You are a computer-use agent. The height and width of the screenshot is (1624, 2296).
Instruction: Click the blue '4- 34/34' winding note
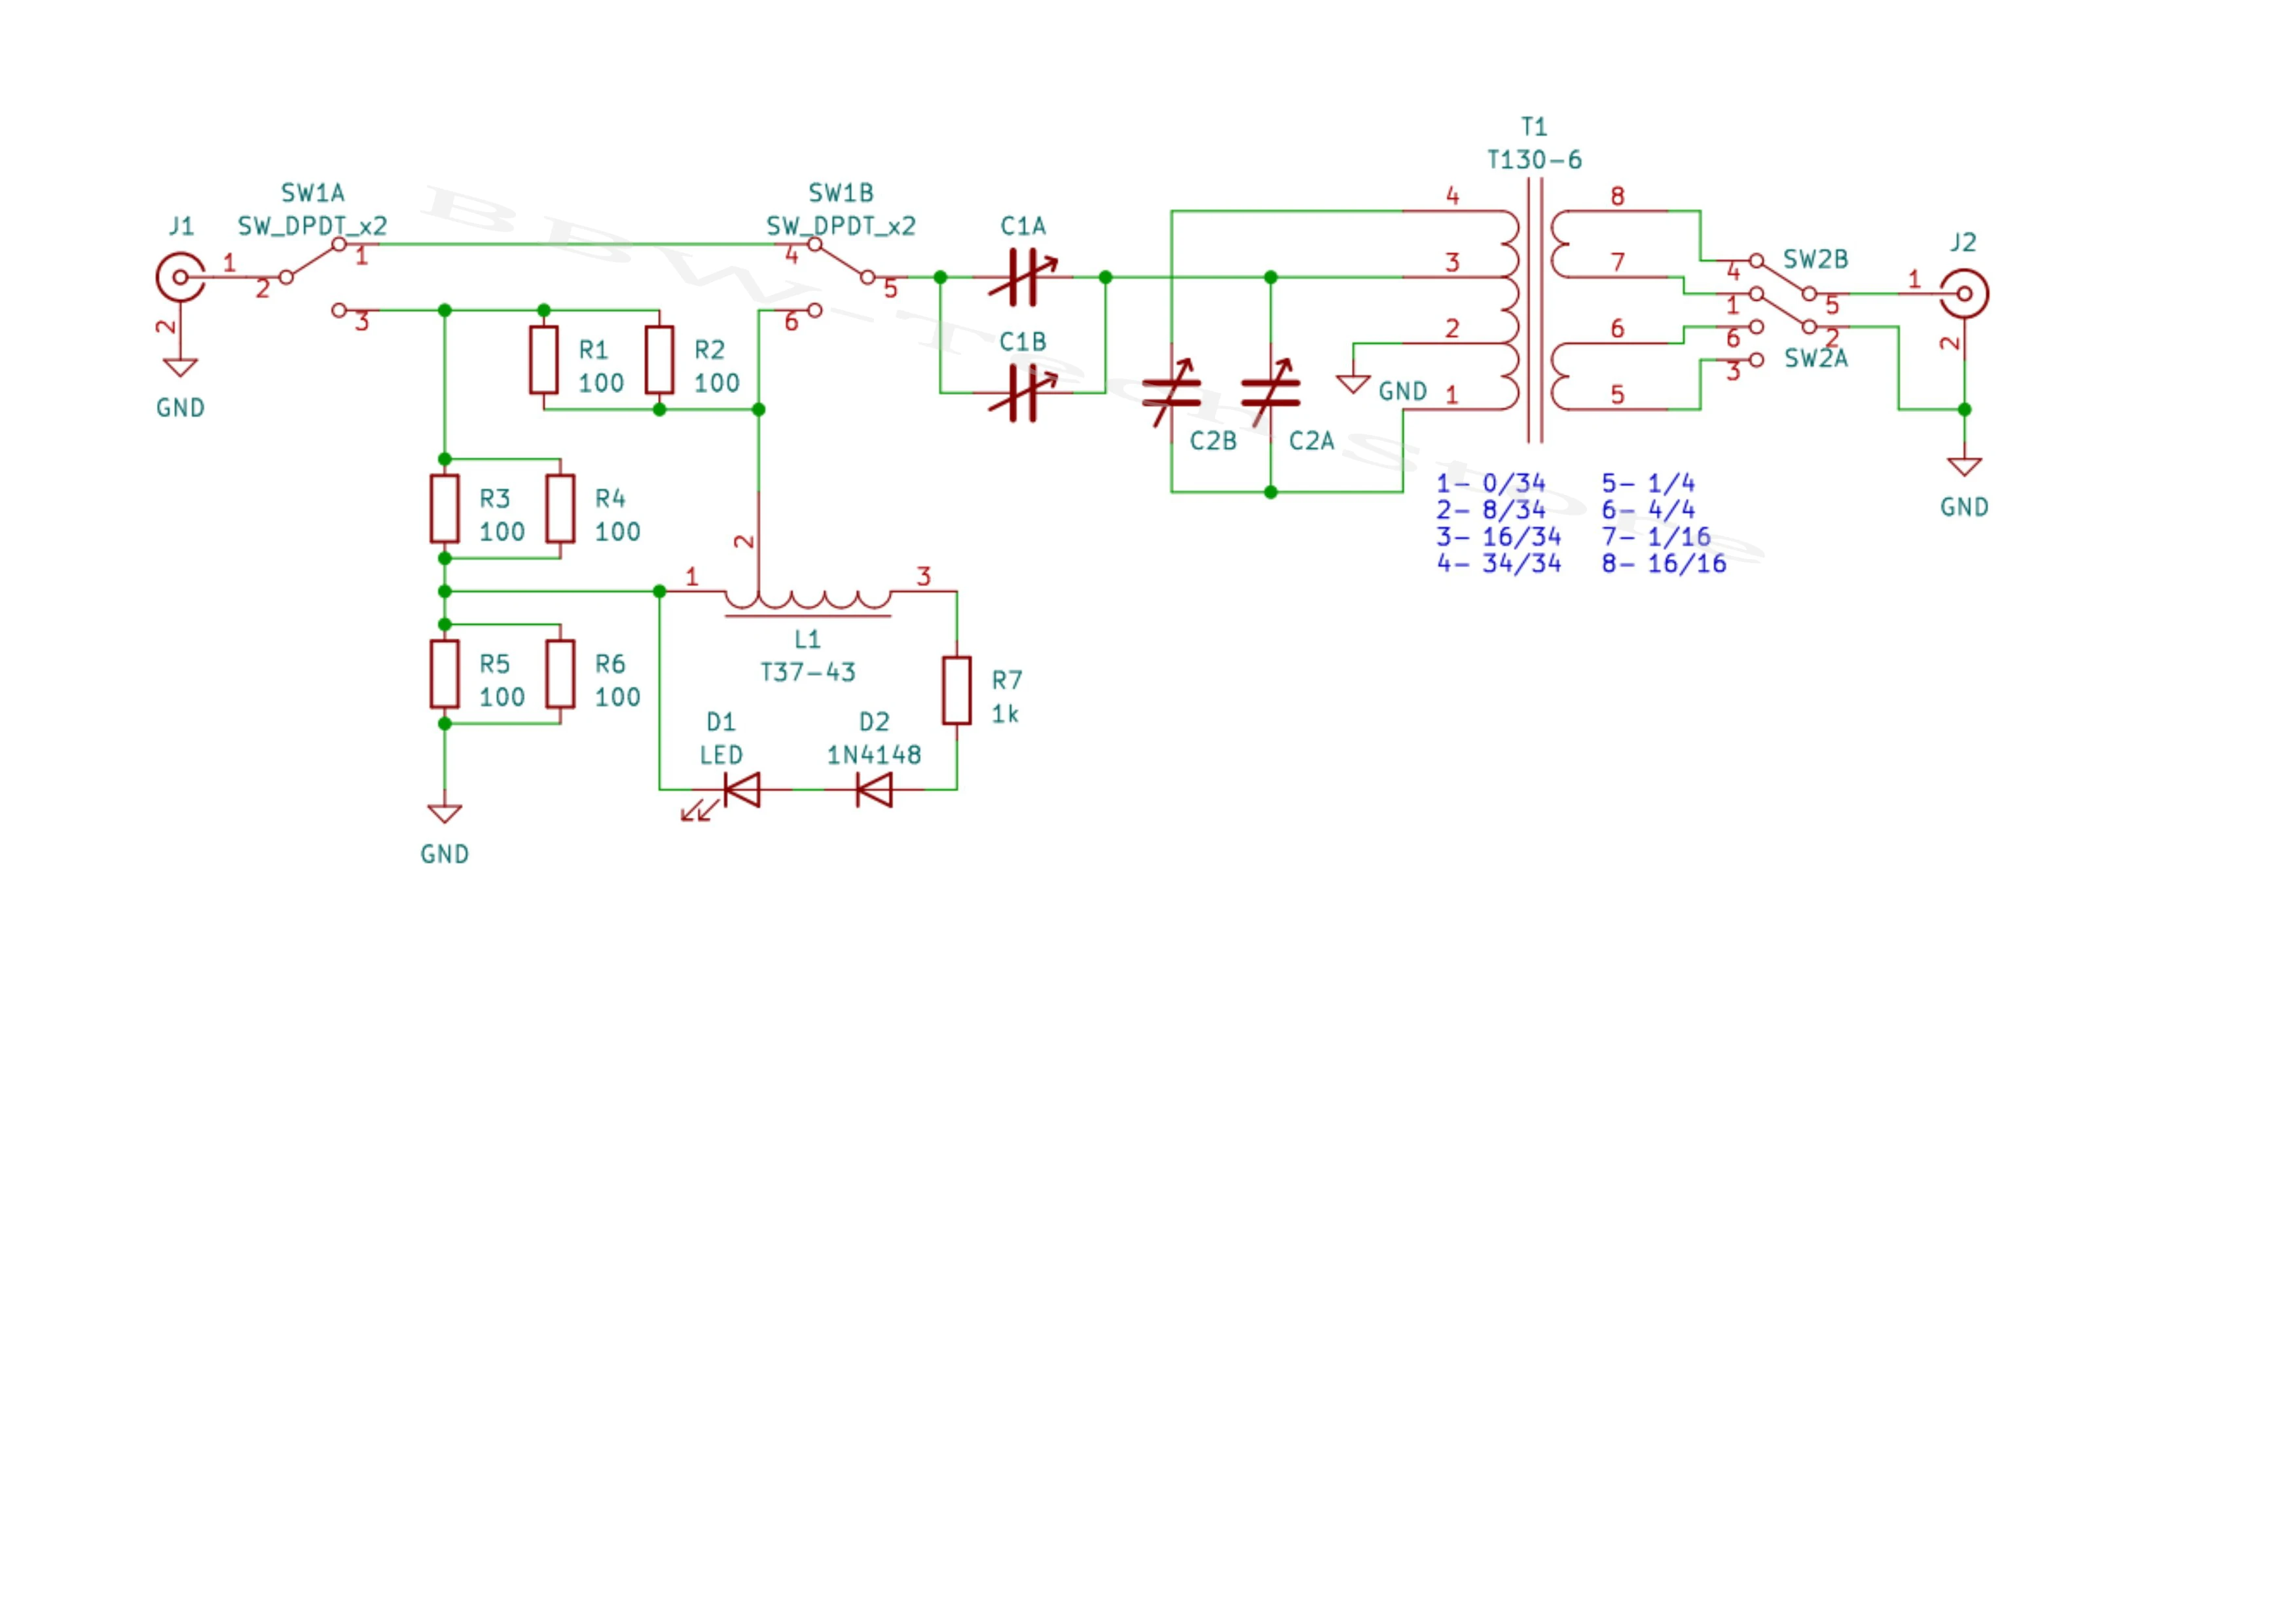tap(1498, 564)
